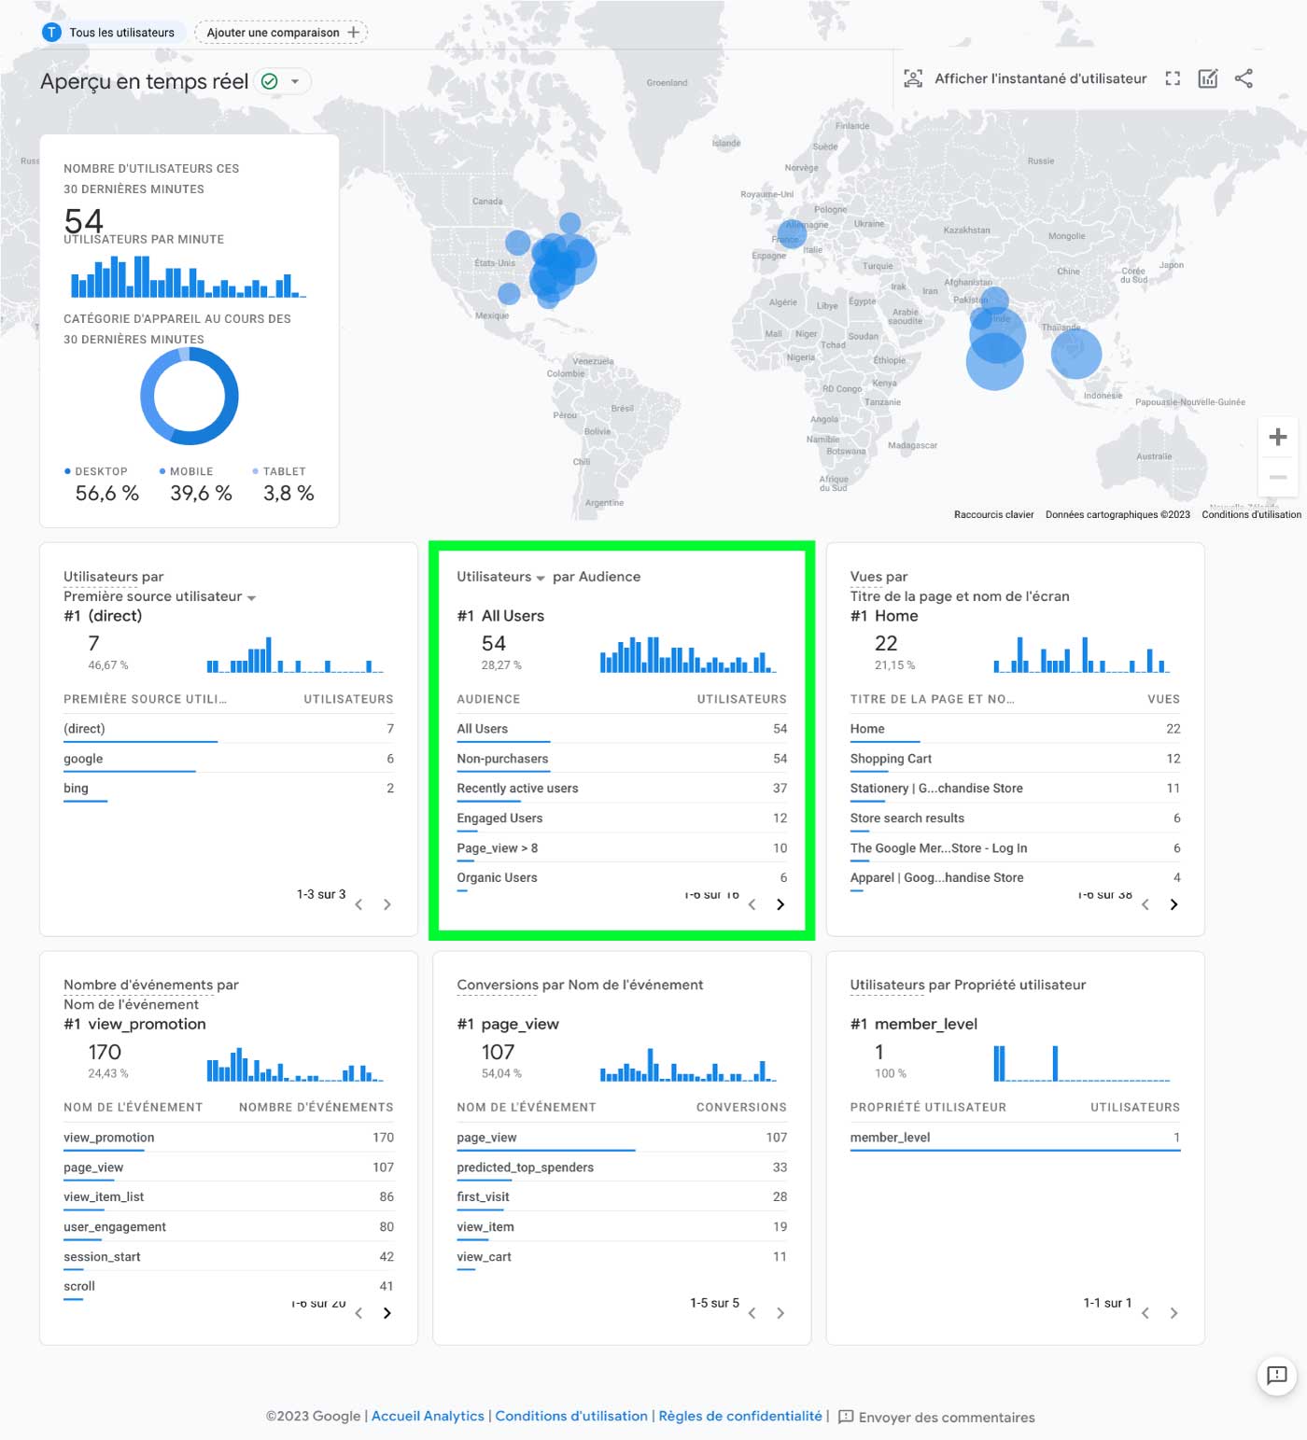Open map Conditions d'utilisation link

(x=1251, y=514)
